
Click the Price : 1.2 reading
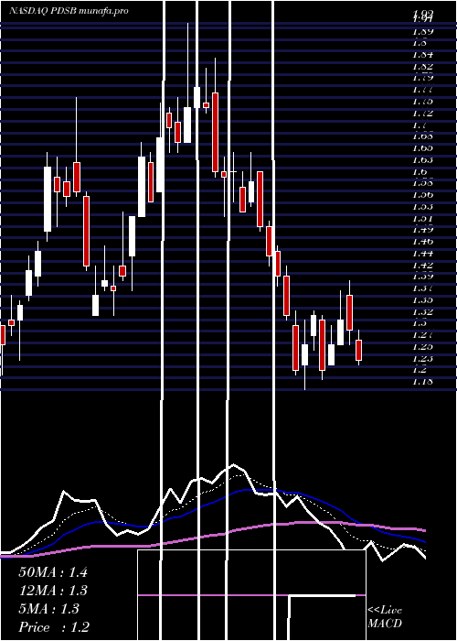pyautogui.click(x=54, y=627)
